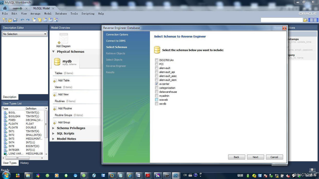
Task: Click the Add New View toolbar icon
Action: tap(50, 20)
